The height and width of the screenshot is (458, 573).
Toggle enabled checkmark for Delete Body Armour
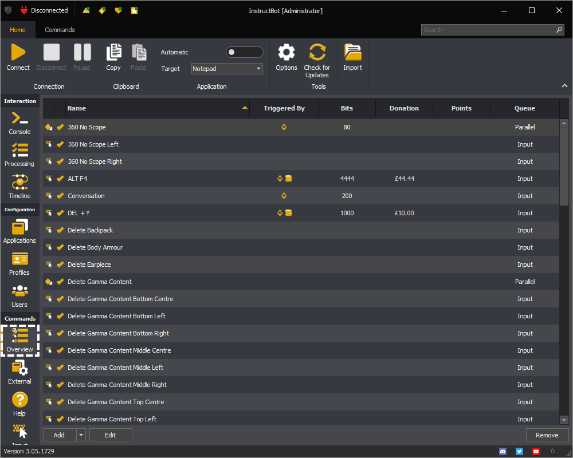pos(60,247)
